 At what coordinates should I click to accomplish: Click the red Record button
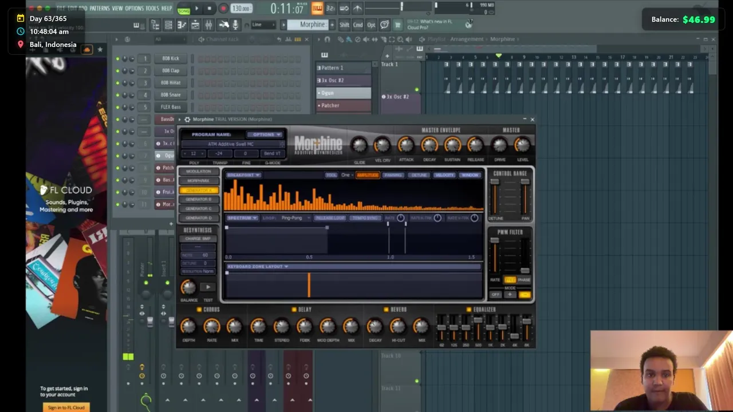223,9
